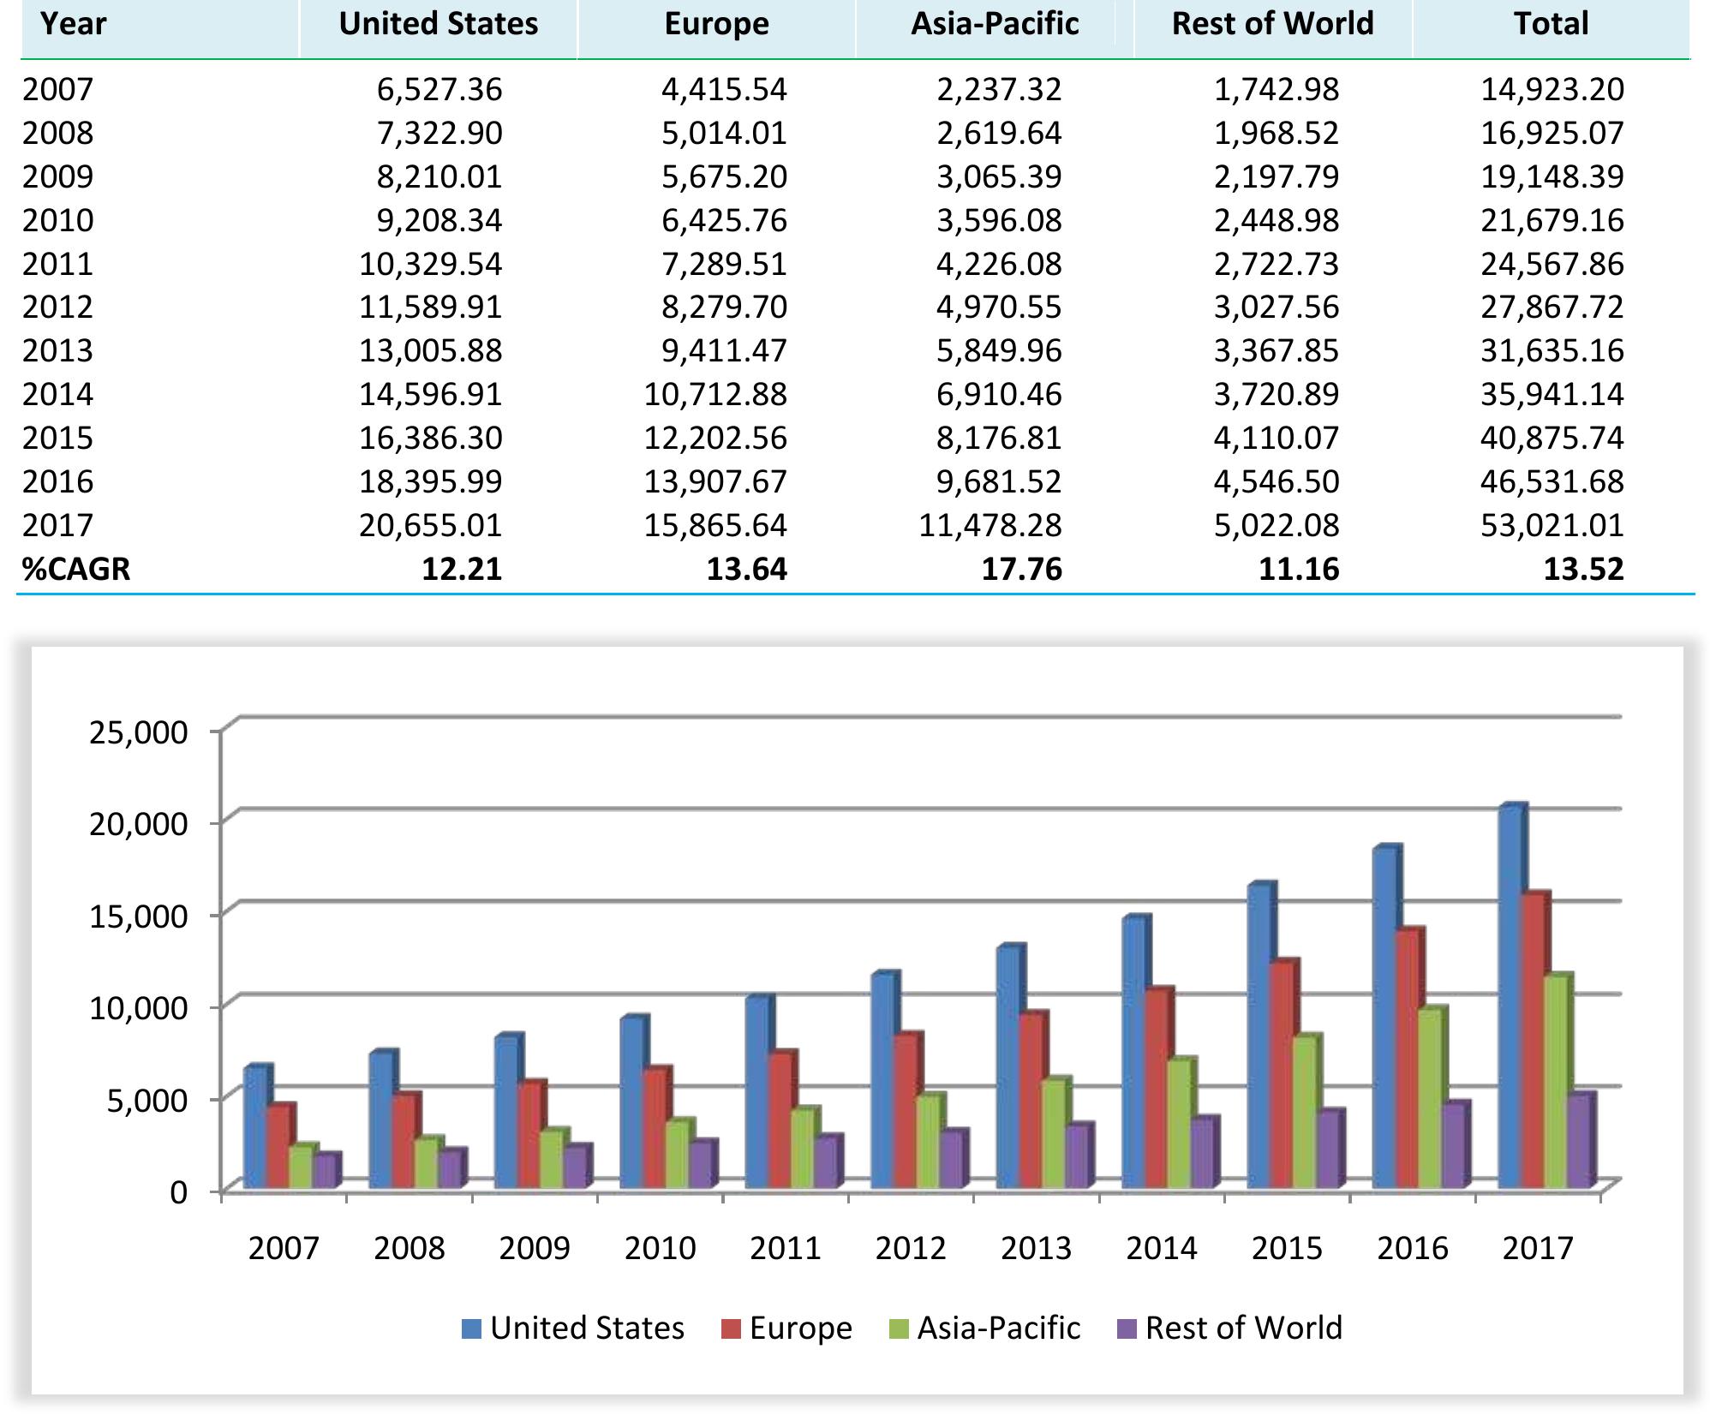Select the Europe column header
The height and width of the screenshot is (1421, 1710).
coord(715,26)
